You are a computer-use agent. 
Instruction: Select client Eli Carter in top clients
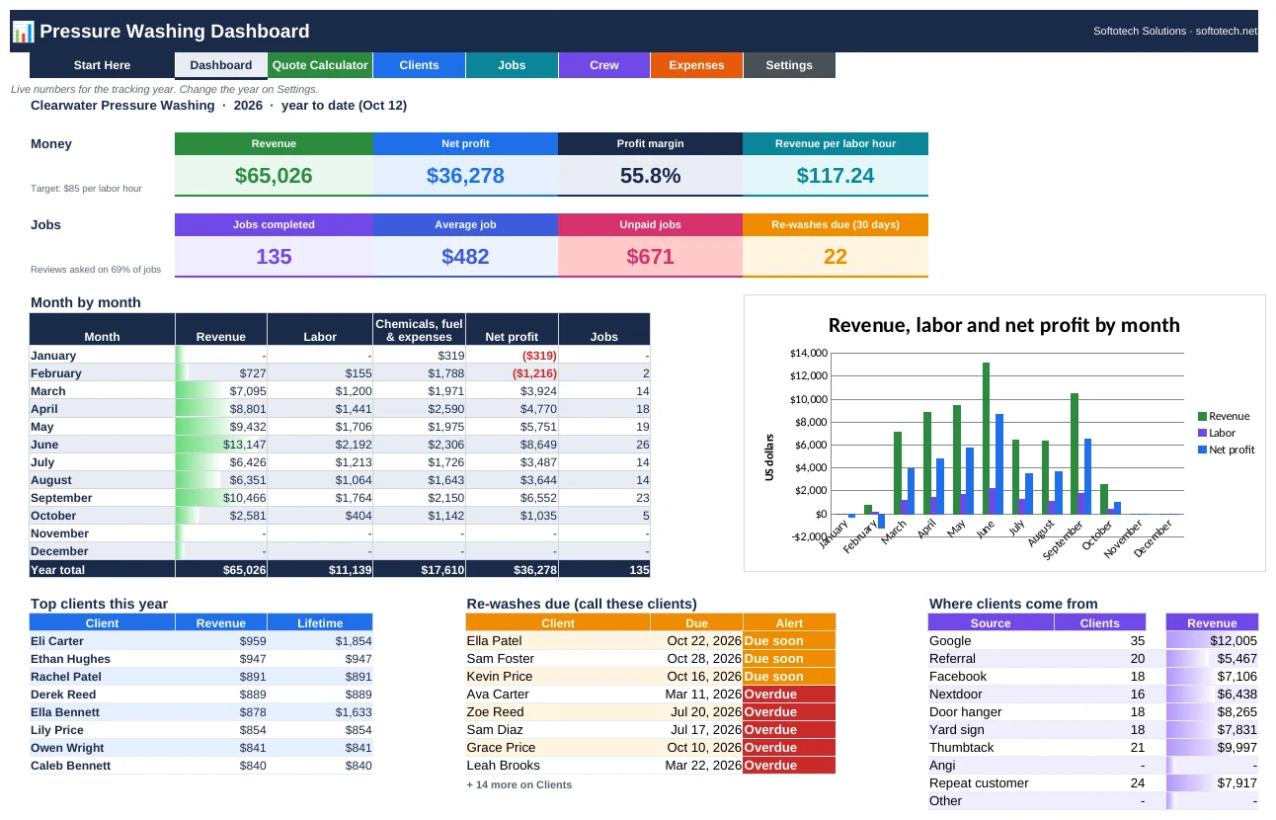point(102,641)
